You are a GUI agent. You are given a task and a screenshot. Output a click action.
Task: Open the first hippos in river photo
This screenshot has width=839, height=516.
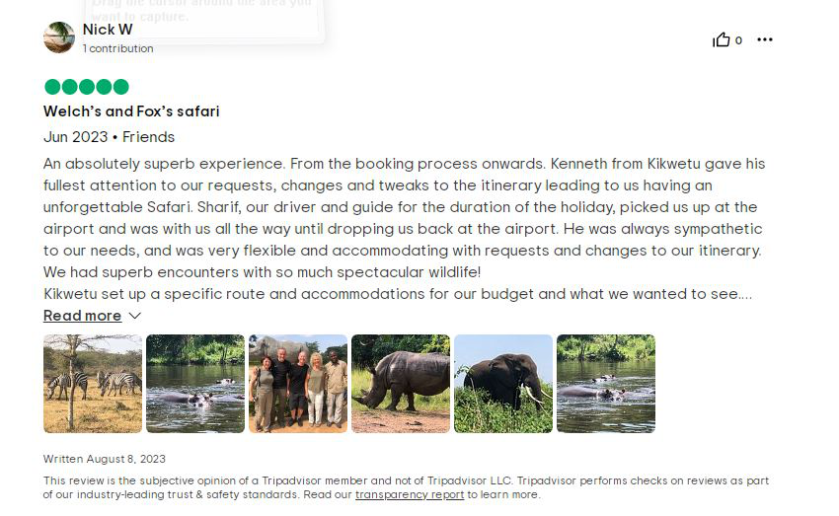tap(195, 384)
